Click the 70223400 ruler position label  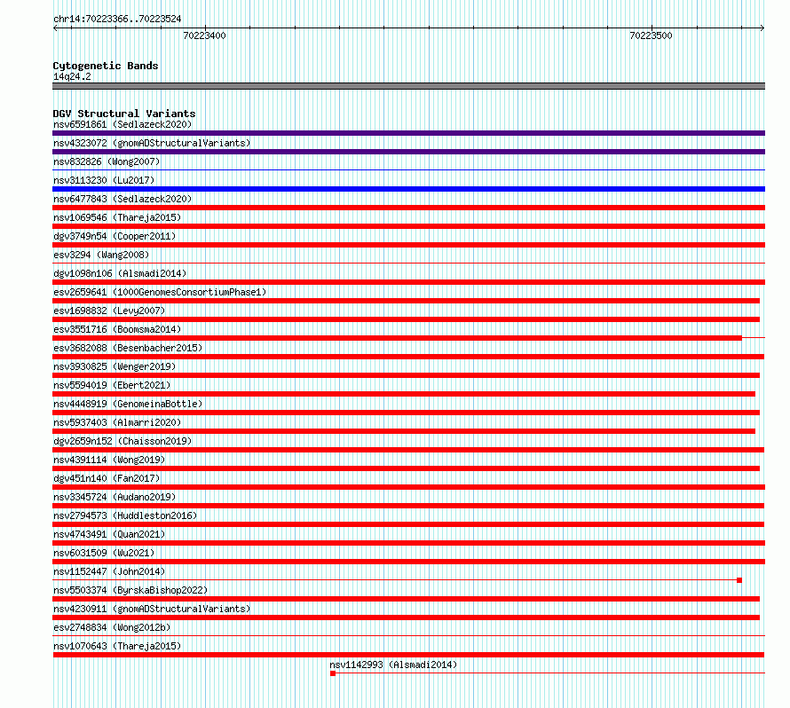[x=204, y=35]
